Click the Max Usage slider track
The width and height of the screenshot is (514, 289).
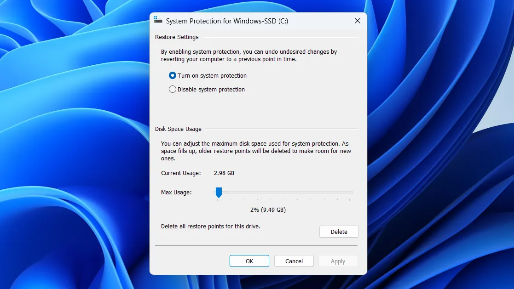[x=283, y=192]
